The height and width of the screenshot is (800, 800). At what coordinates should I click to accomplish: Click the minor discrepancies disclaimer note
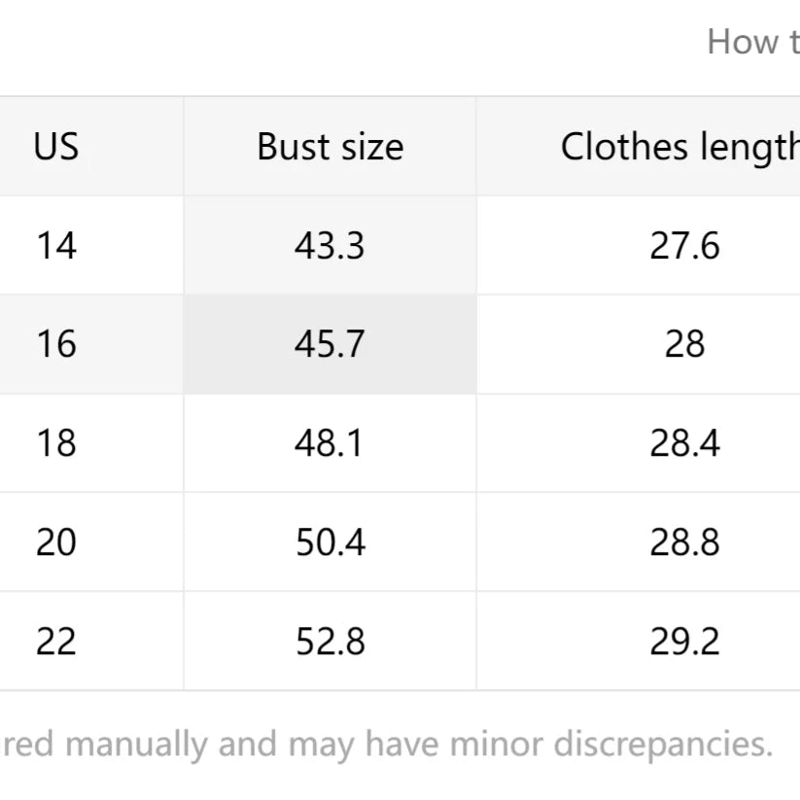[x=386, y=745]
